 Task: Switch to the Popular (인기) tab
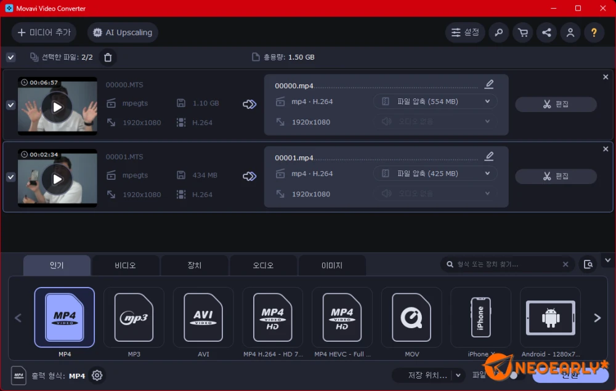click(x=57, y=265)
